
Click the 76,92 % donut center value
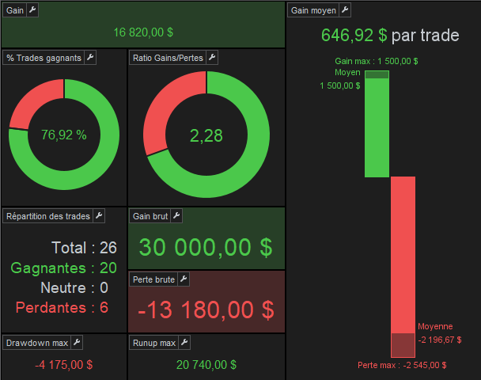pyautogui.click(x=64, y=135)
